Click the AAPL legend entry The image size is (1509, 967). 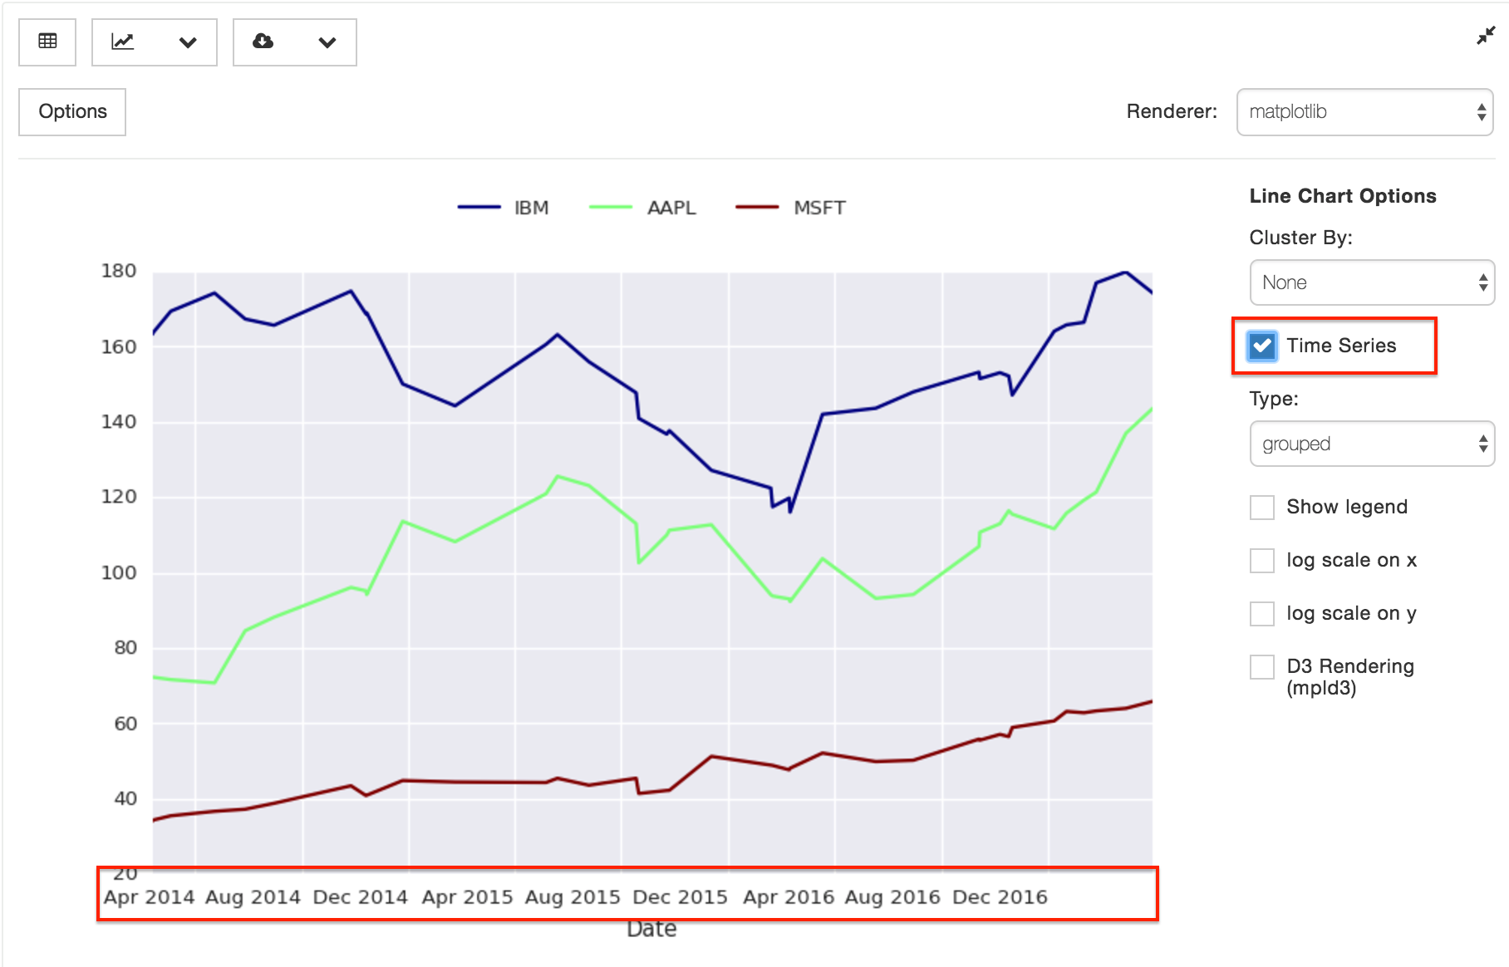tap(642, 208)
